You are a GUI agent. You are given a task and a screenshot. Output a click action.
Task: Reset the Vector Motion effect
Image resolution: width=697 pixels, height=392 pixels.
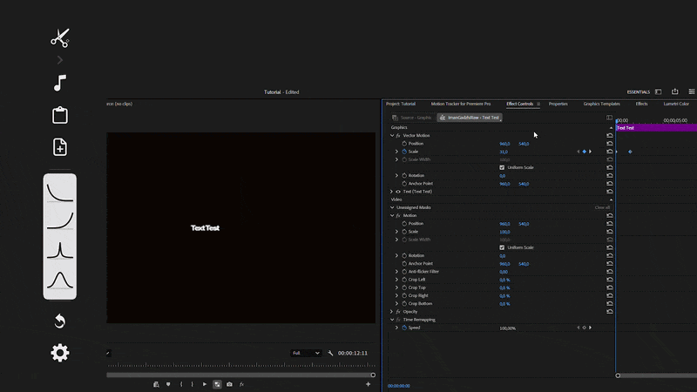[609, 136]
